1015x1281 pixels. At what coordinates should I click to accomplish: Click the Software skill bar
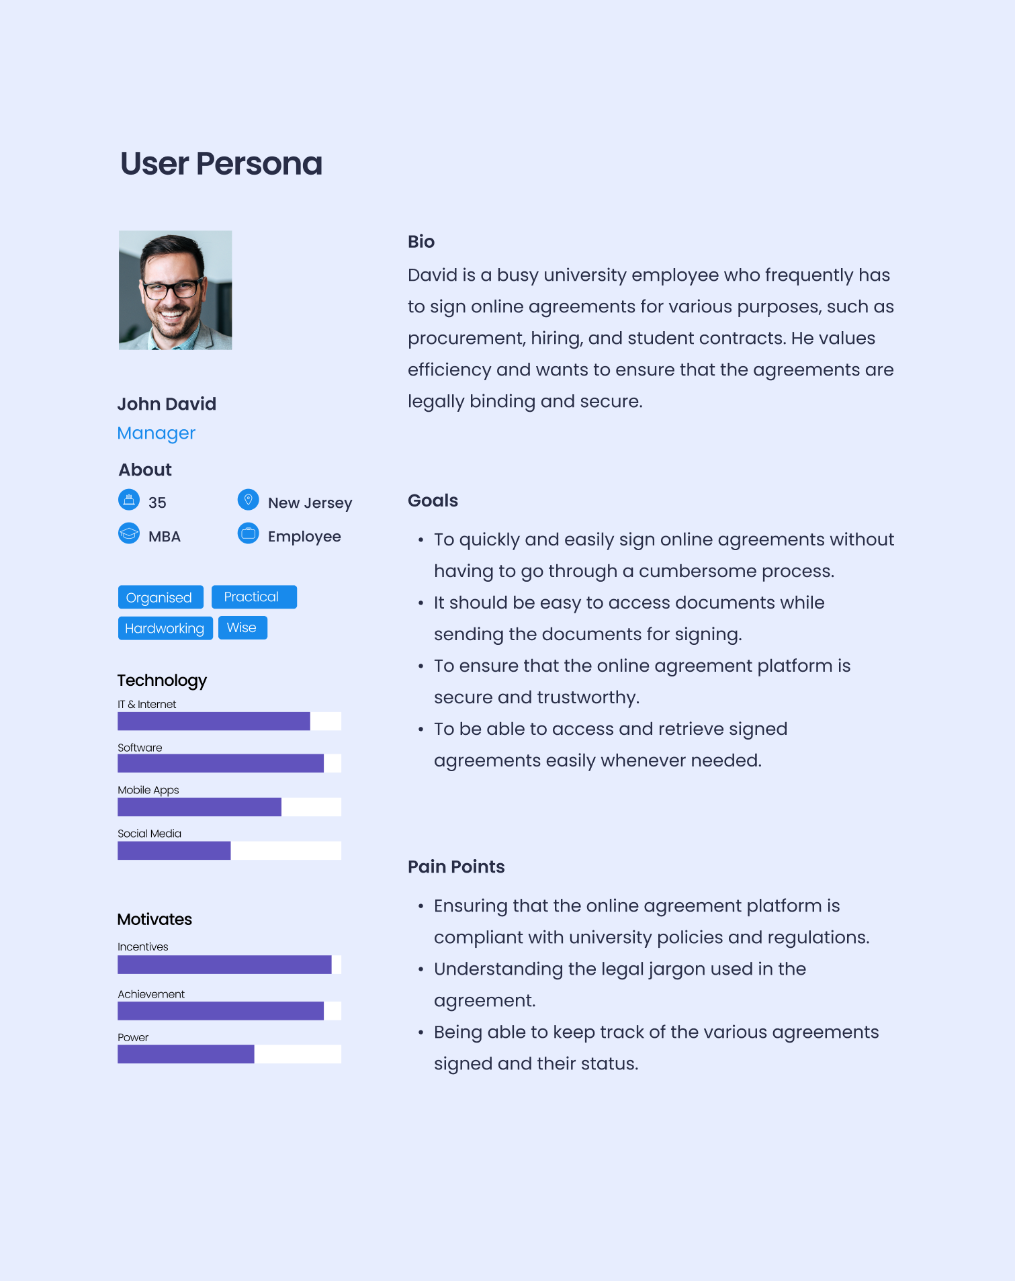[x=229, y=764]
